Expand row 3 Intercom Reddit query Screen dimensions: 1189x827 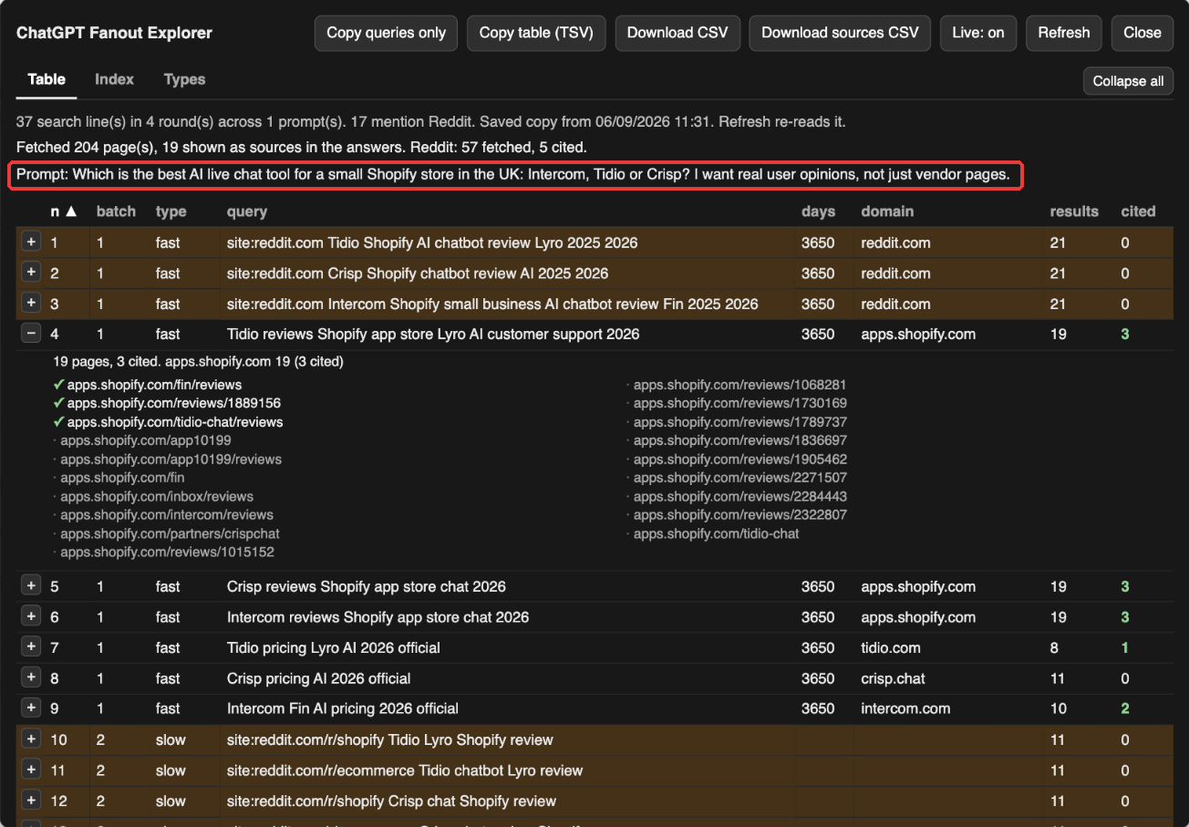coord(31,303)
